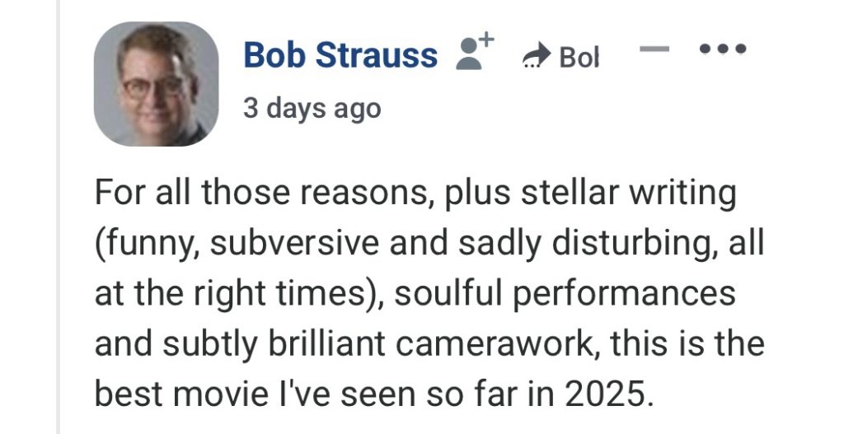Click the "3 days ago" timestamp

pyautogui.click(x=312, y=108)
